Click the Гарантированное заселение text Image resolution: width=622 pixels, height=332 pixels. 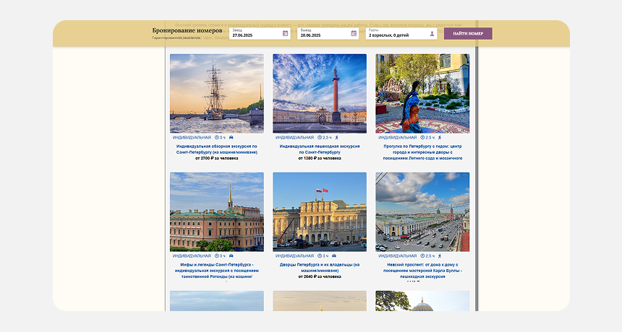(176, 38)
